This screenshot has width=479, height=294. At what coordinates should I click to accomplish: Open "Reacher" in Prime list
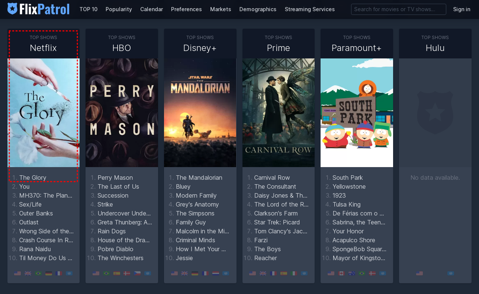point(266,258)
